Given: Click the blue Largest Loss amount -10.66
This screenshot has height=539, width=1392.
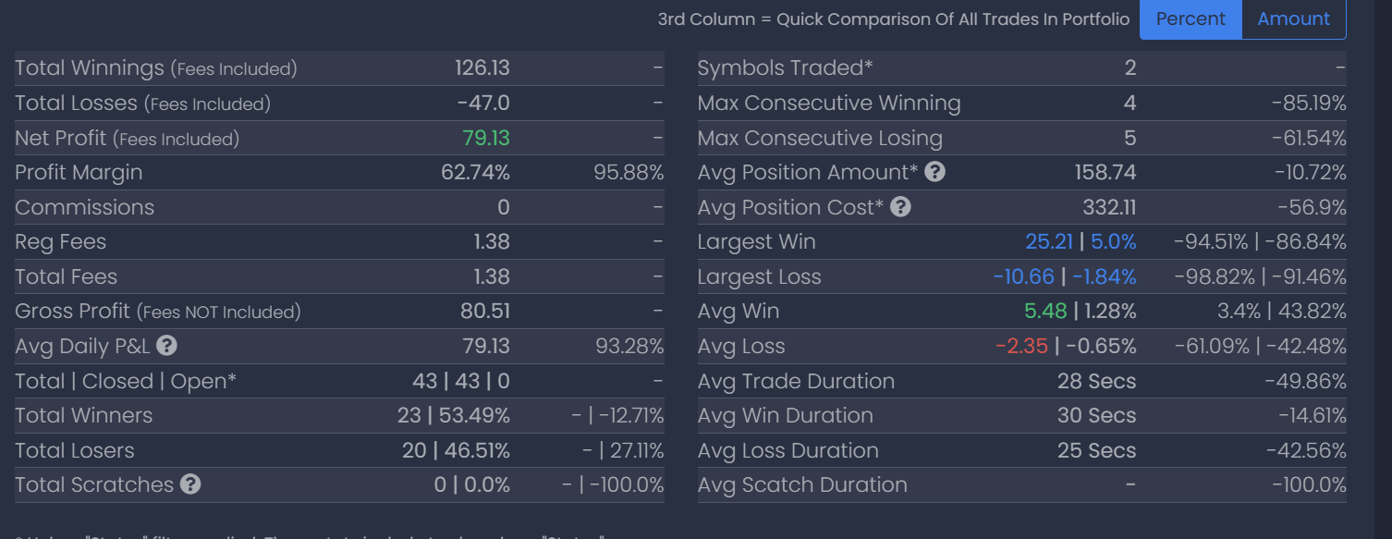Looking at the screenshot, I should 1026,276.
